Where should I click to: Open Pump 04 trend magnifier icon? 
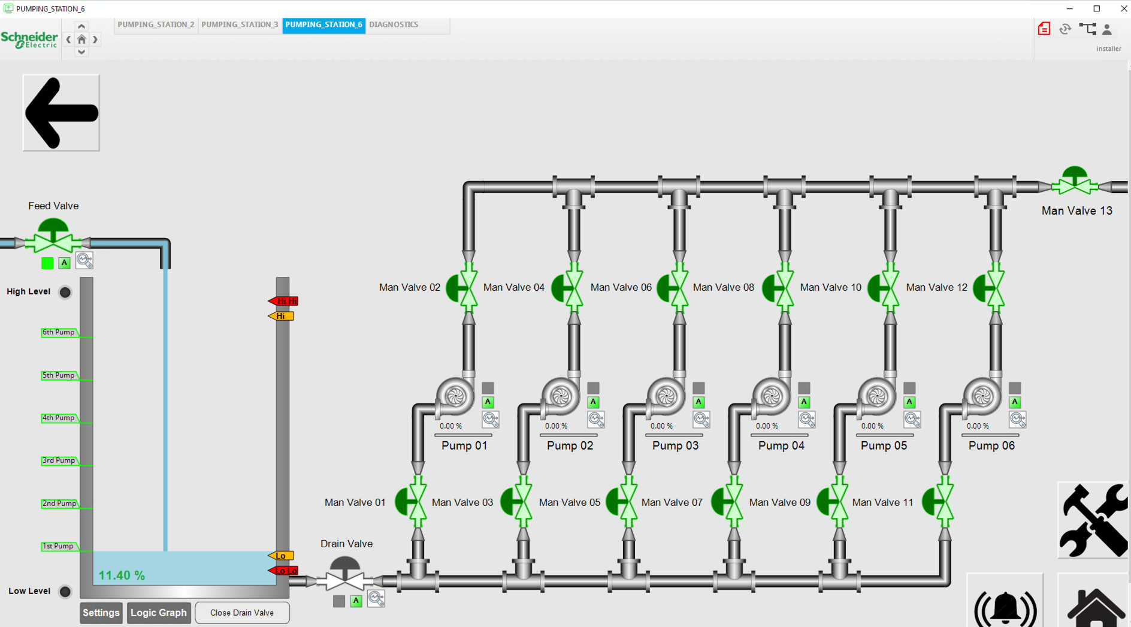(x=807, y=419)
